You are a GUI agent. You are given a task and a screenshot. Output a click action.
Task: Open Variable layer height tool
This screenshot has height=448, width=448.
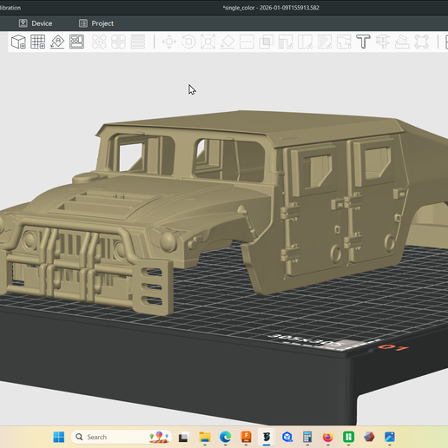coord(138,42)
